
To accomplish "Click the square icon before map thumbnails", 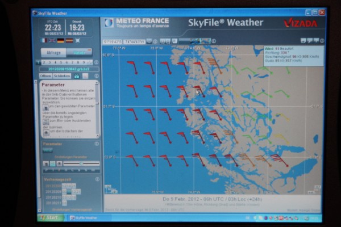I will point(174,41).
